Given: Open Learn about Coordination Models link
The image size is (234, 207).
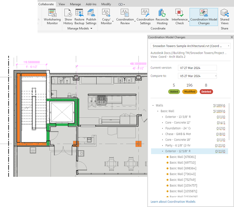Looking at the screenshot, I should pyautogui.click(x=173, y=202).
